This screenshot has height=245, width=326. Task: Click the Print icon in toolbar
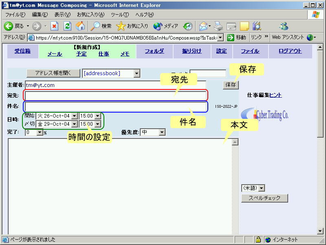(x=219, y=26)
